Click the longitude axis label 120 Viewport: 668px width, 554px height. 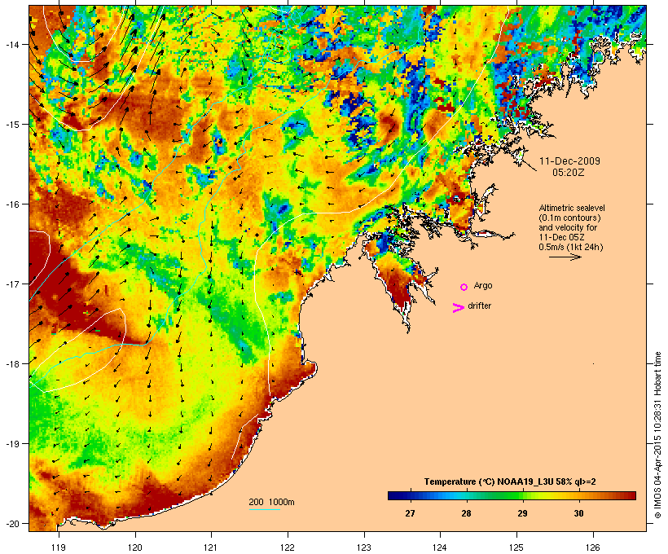(135, 547)
